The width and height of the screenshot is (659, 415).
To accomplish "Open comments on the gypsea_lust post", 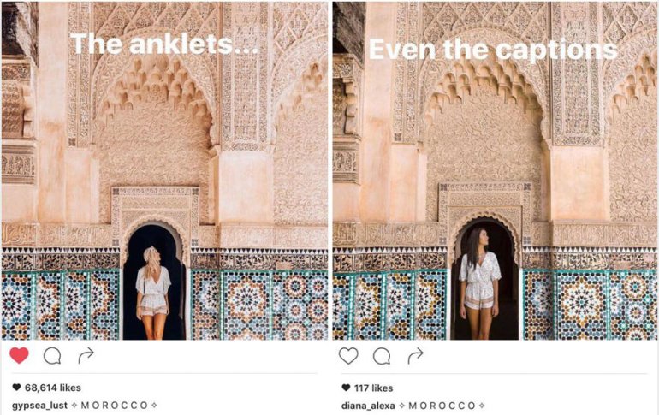I will 52,356.
